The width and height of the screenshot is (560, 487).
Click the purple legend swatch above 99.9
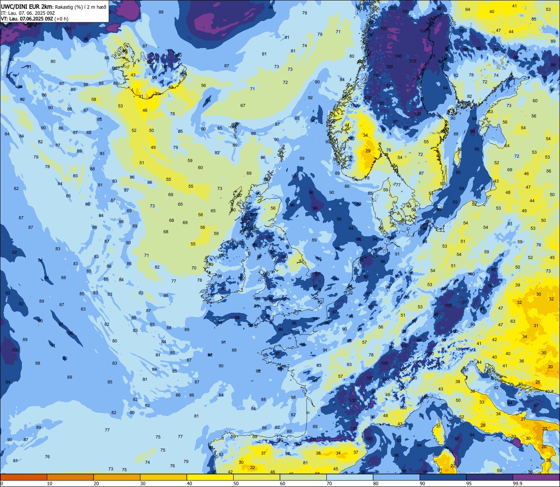click(536, 477)
